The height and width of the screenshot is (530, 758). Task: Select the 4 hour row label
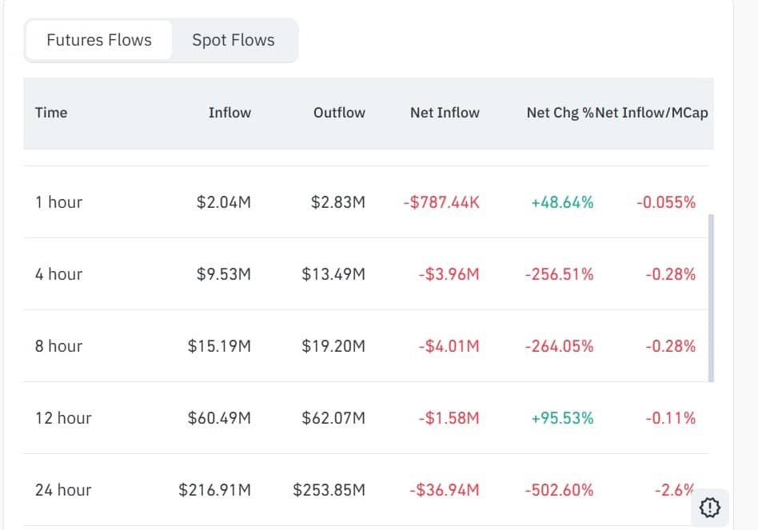pos(58,274)
